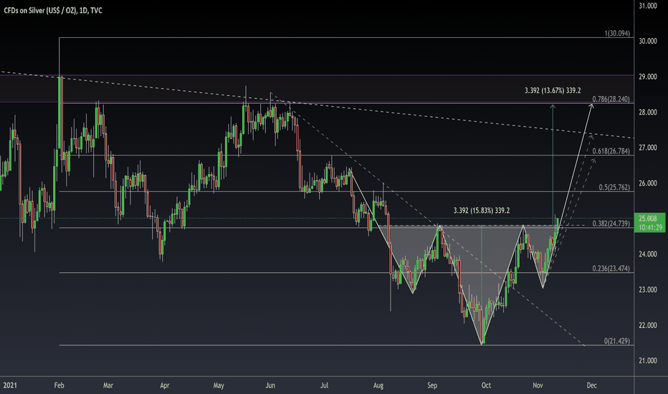The width and height of the screenshot is (668, 394).
Task: Click the 28.000 price axis label
Action: [x=647, y=112]
